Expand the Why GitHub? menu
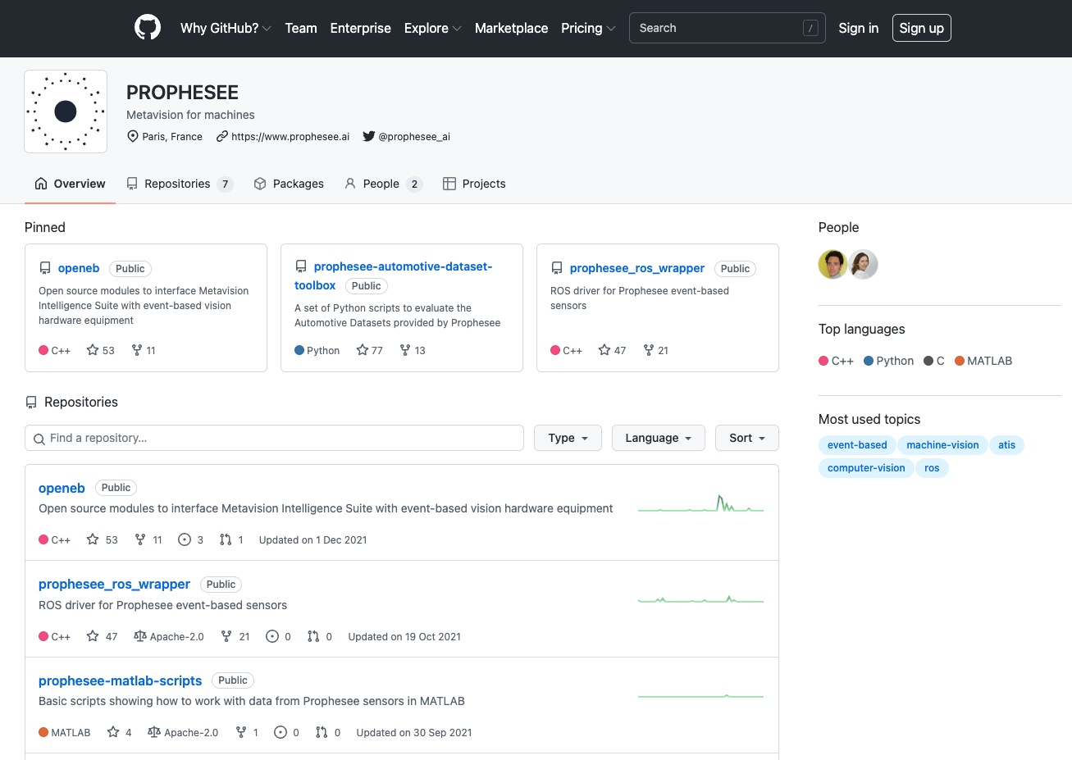Viewport: 1072px width, 760px height. click(226, 28)
